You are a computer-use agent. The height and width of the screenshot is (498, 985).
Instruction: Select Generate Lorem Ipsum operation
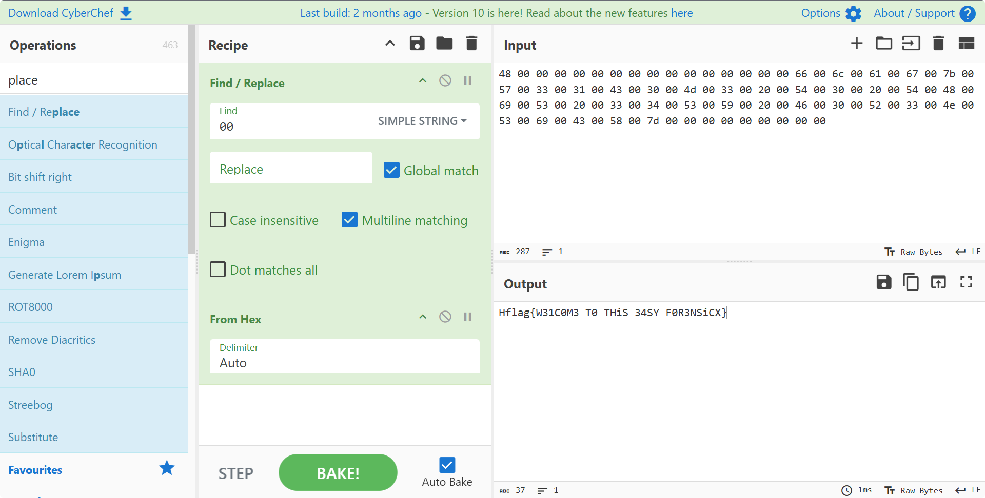[x=94, y=275]
